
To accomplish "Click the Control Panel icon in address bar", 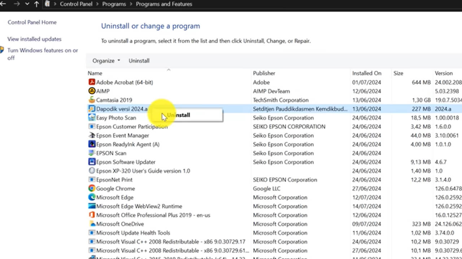I will point(47,4).
